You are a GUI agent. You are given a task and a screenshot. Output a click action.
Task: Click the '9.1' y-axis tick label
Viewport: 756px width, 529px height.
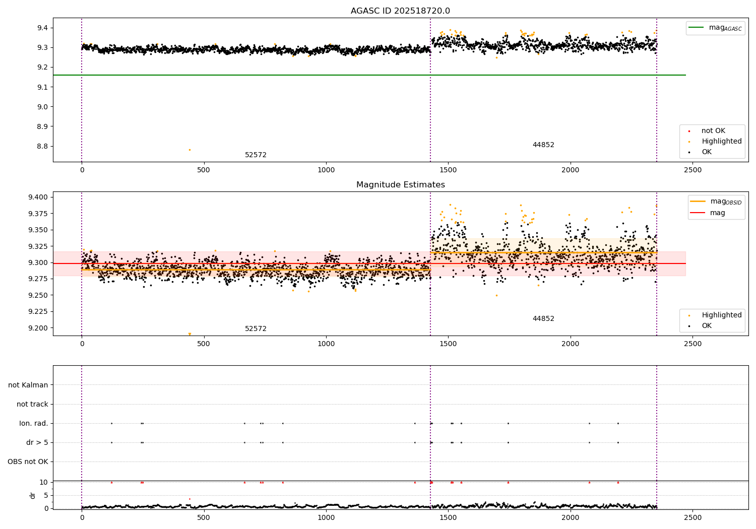coord(42,87)
